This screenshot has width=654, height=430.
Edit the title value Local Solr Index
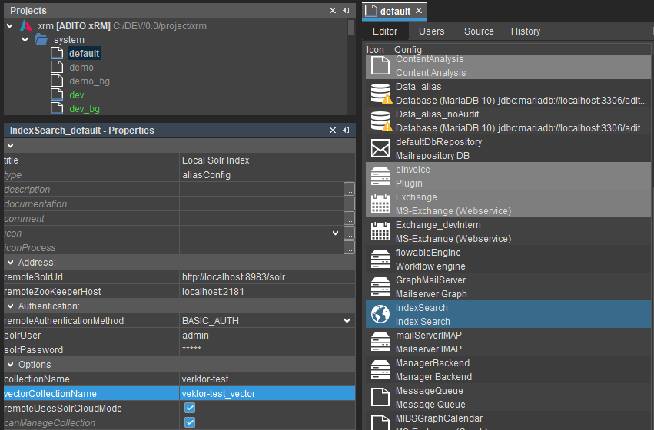point(267,160)
